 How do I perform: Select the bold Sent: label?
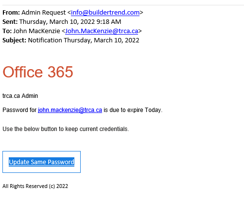[10, 22]
